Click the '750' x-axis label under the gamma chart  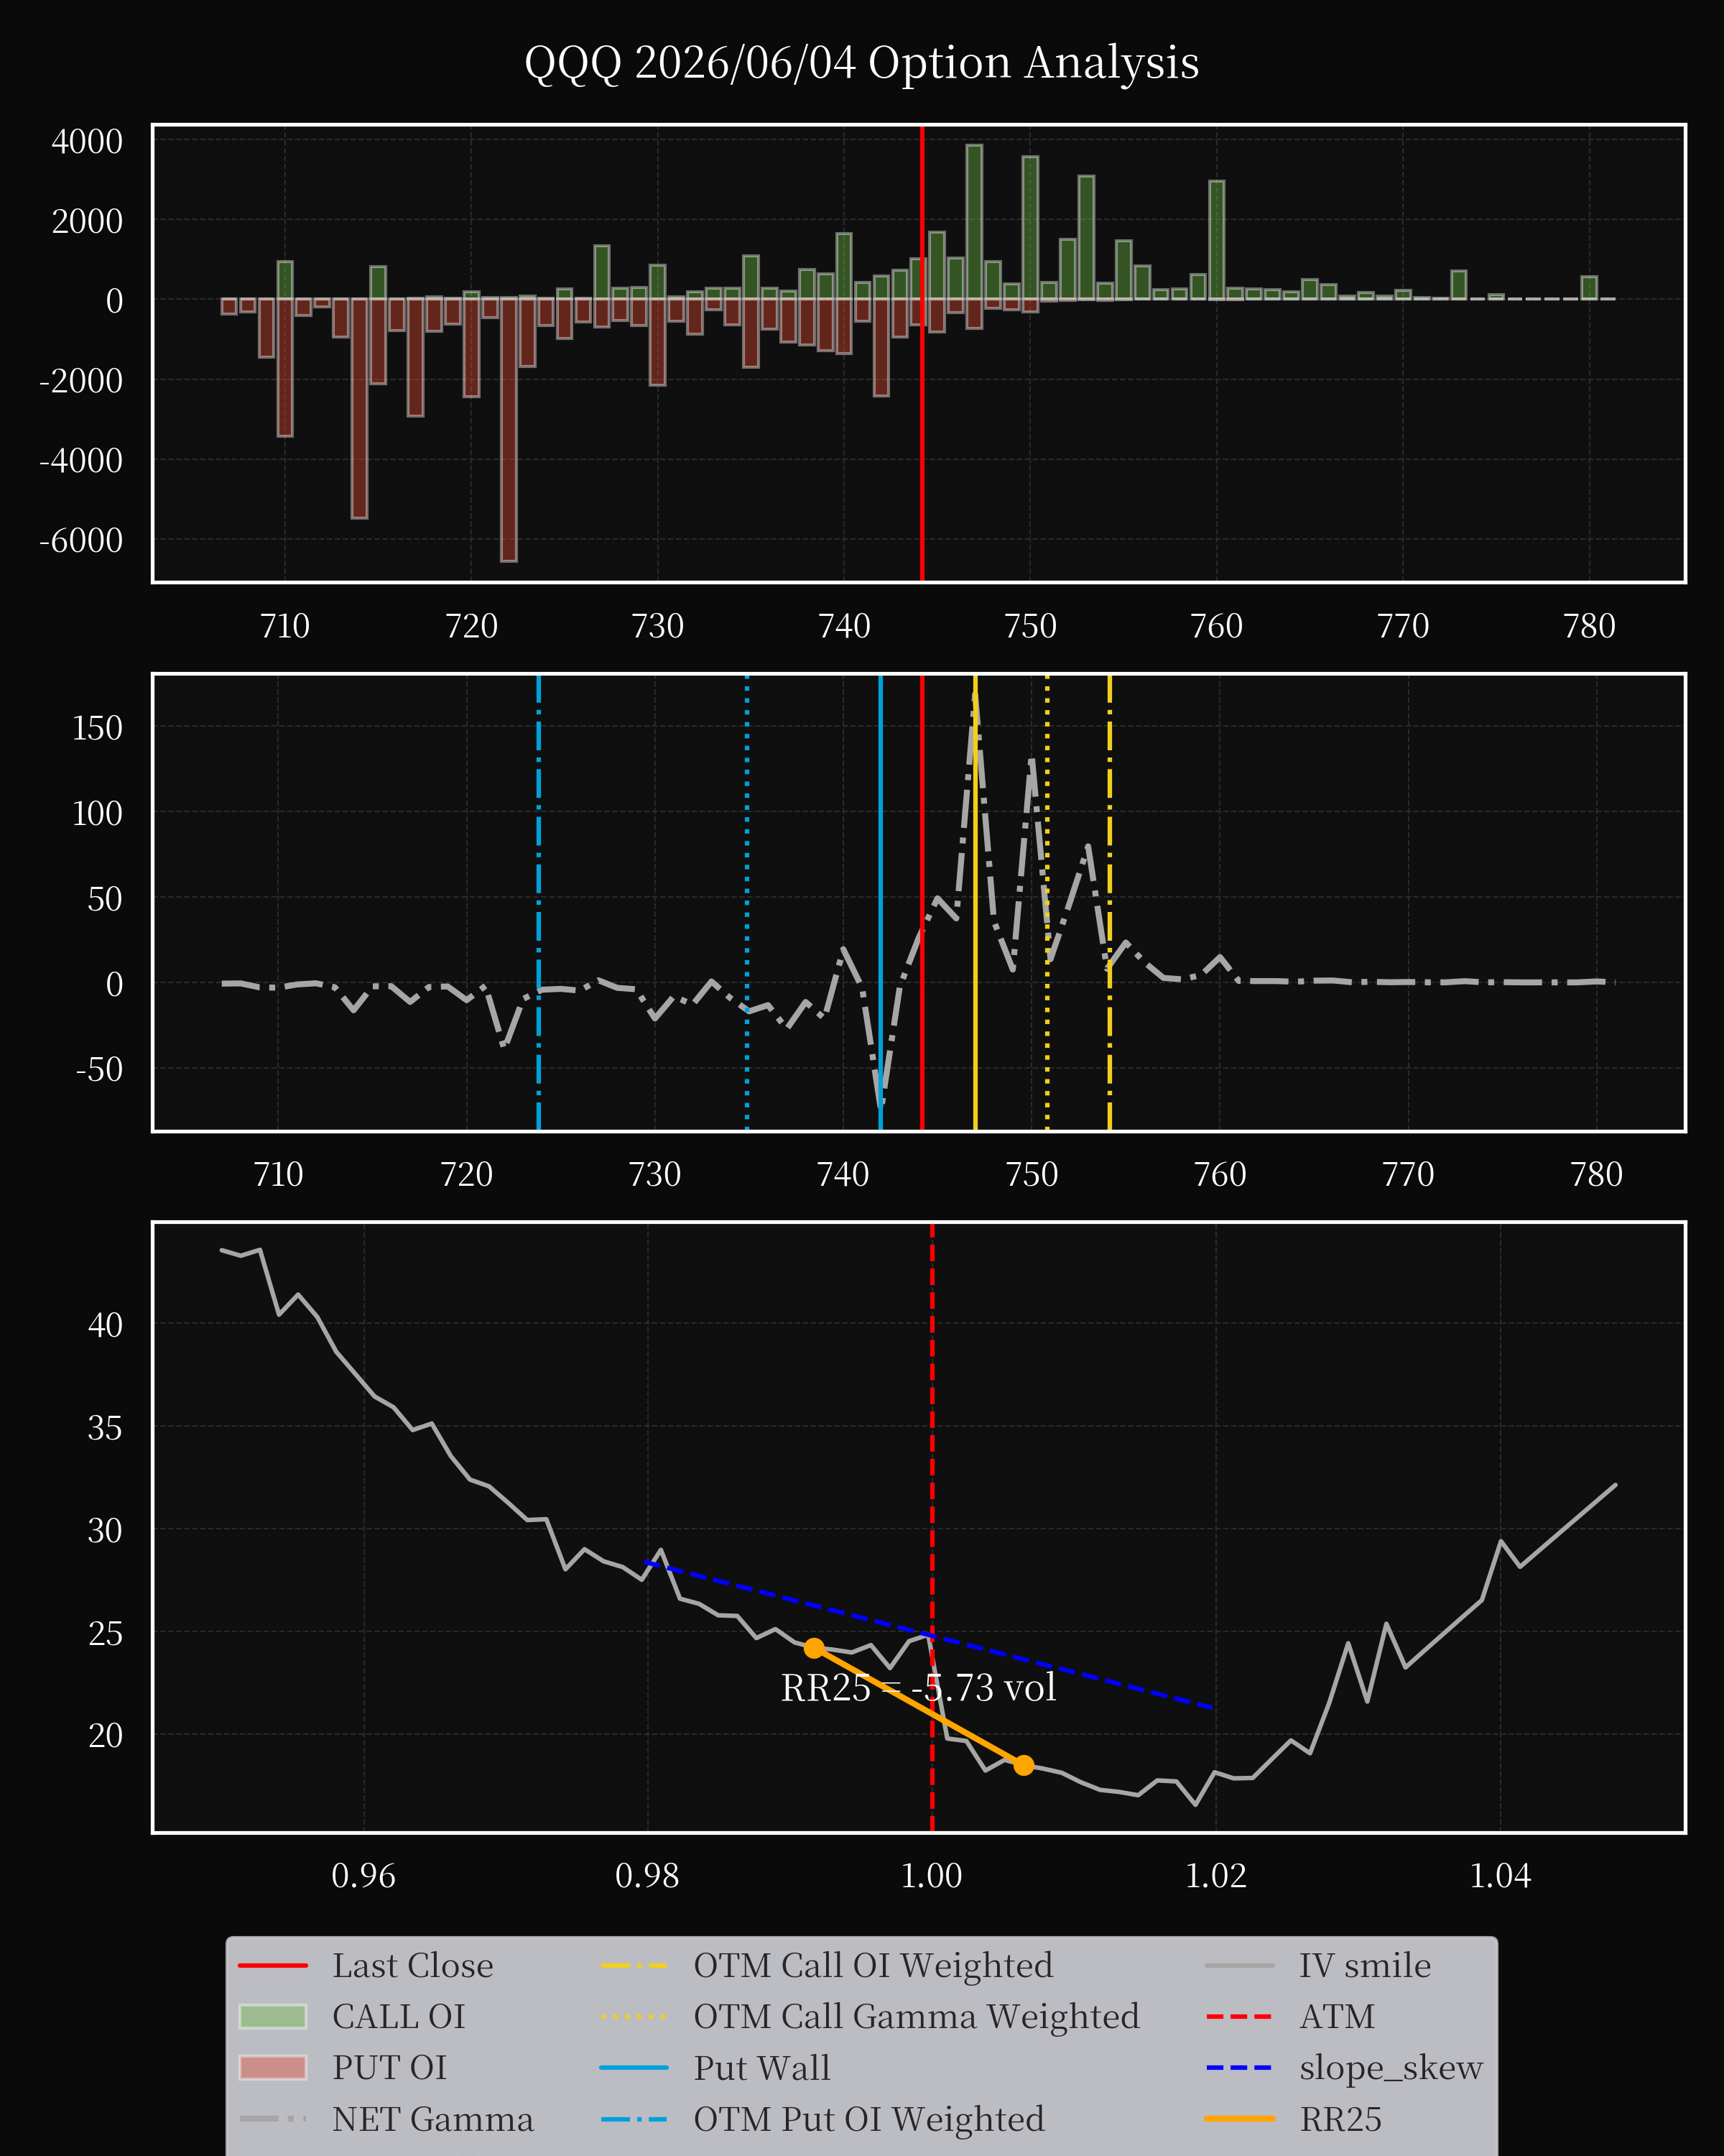click(1032, 1174)
